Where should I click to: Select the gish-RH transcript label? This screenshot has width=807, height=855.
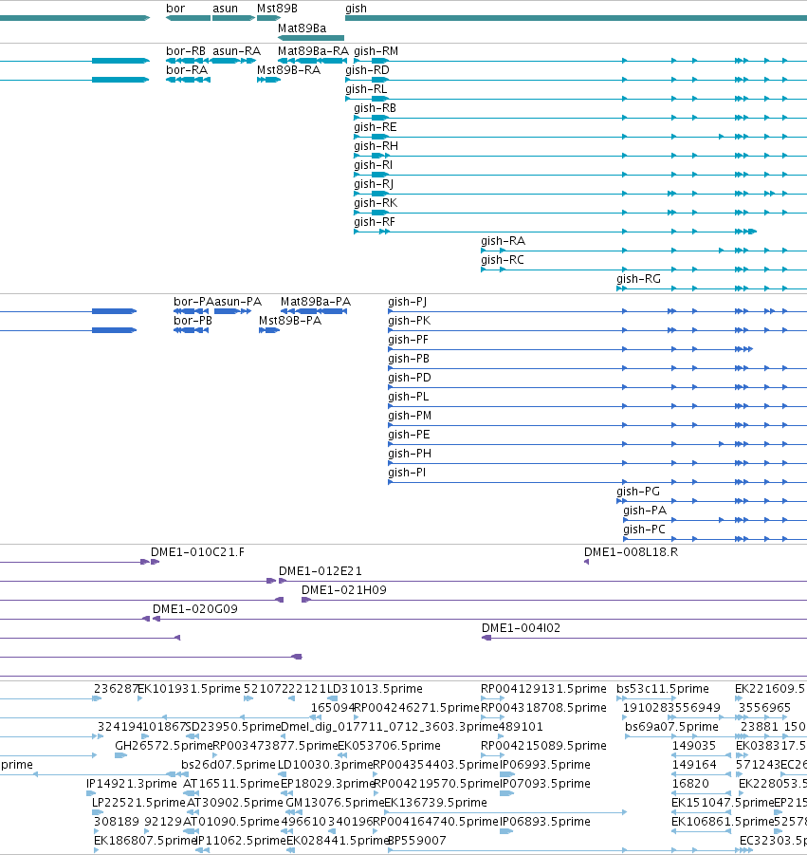tap(376, 146)
